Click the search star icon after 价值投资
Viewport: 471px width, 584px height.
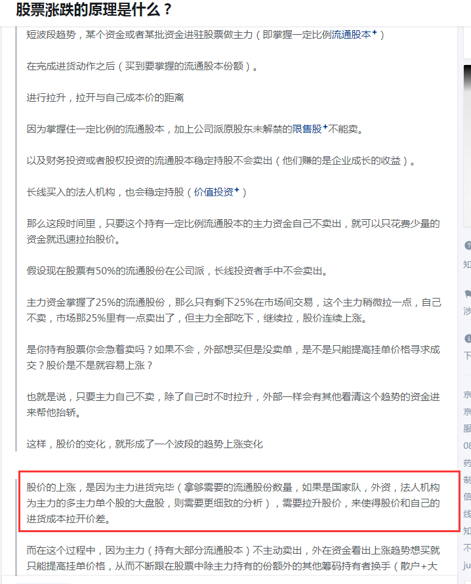pyautogui.click(x=237, y=190)
